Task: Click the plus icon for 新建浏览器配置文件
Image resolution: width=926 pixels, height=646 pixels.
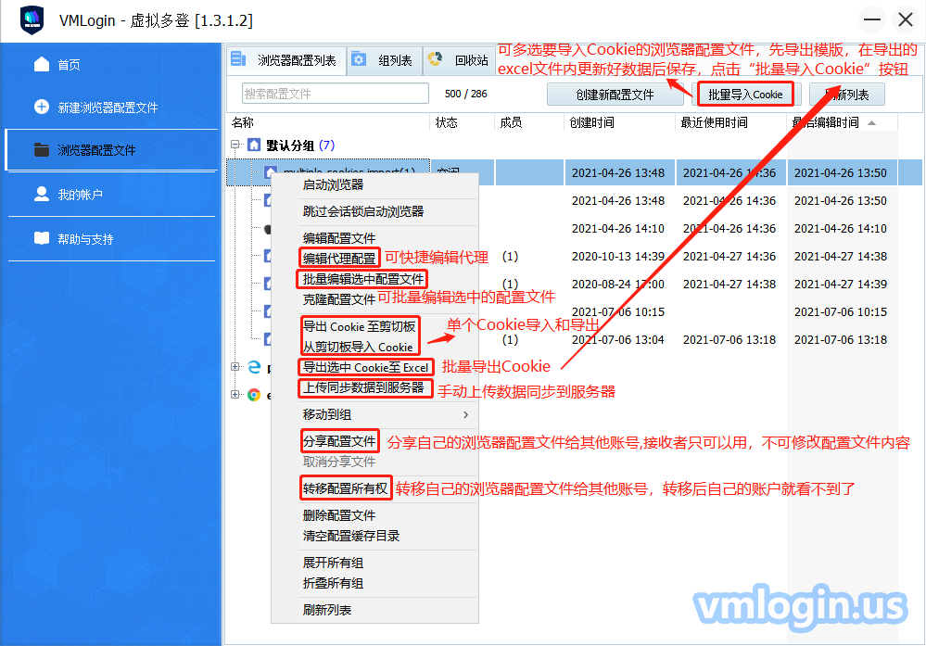Action: [42, 107]
